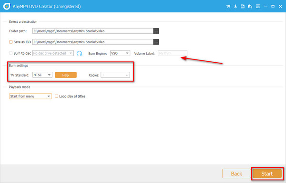Screen dimensions: 286x183
Task: Click the Copies stepper arrows
Action: (127, 75)
